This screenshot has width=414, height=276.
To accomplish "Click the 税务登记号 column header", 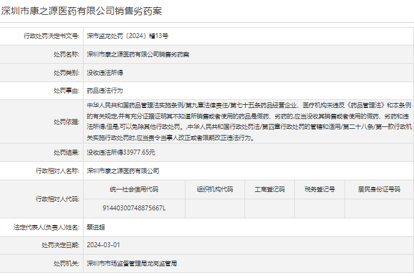I will coord(320,190).
